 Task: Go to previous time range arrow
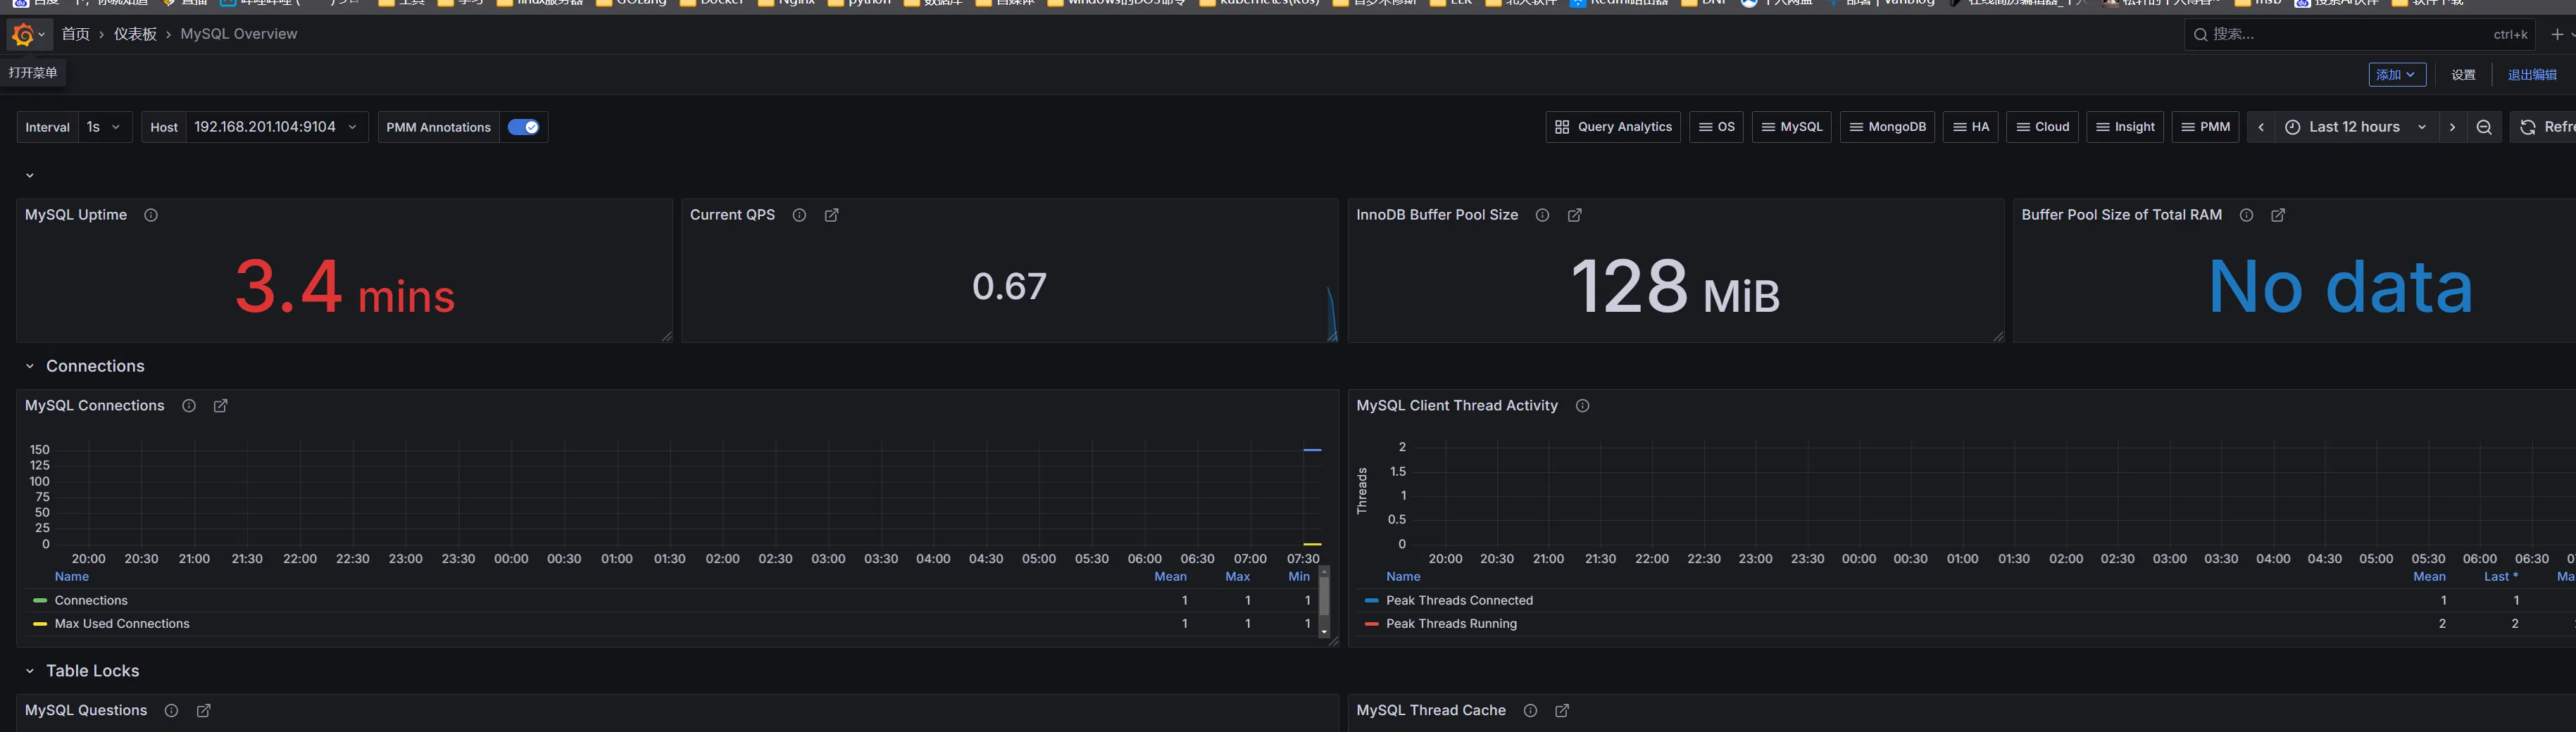click(2261, 127)
